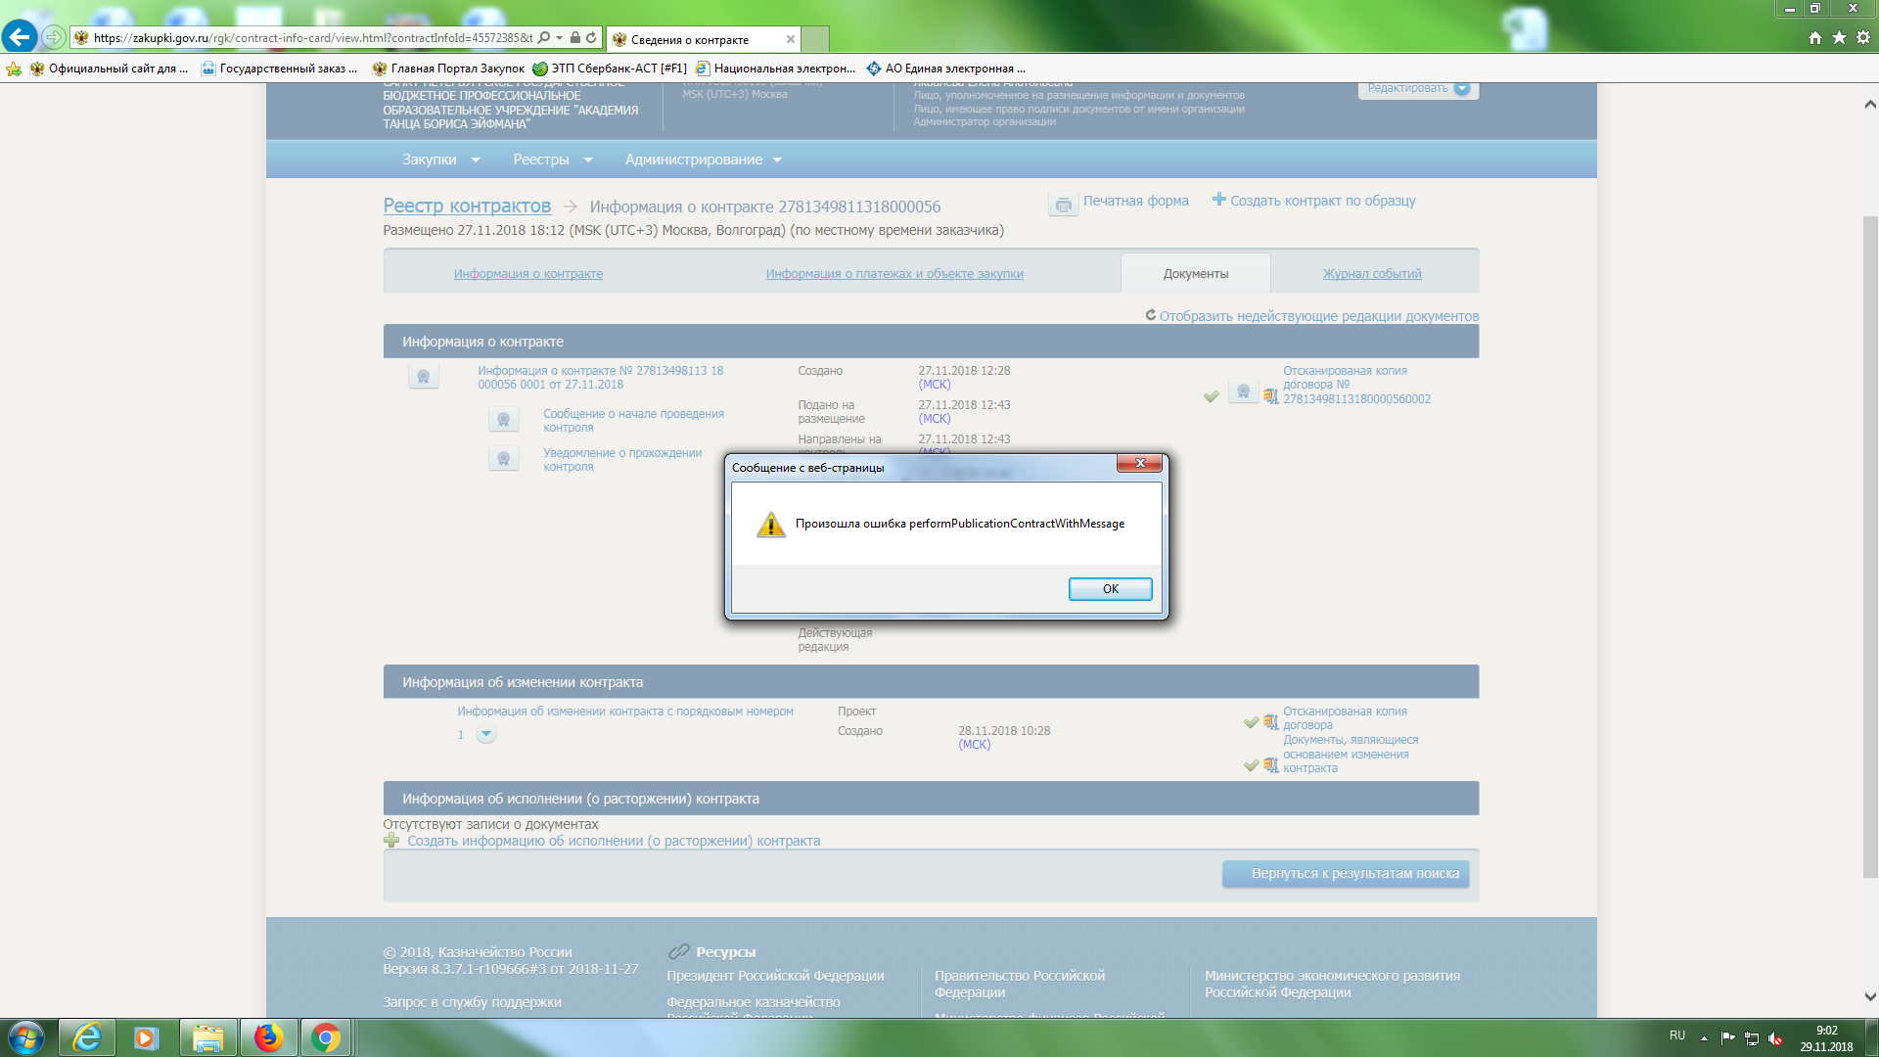Expand the Закупки menu

pos(440,160)
